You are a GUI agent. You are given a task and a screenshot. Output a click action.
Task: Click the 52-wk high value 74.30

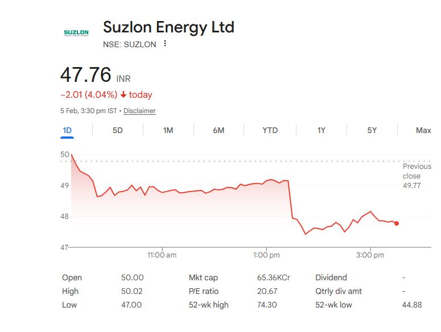267,305
